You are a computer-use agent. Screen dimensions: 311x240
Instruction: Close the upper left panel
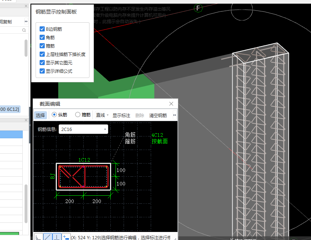click(26, 6)
